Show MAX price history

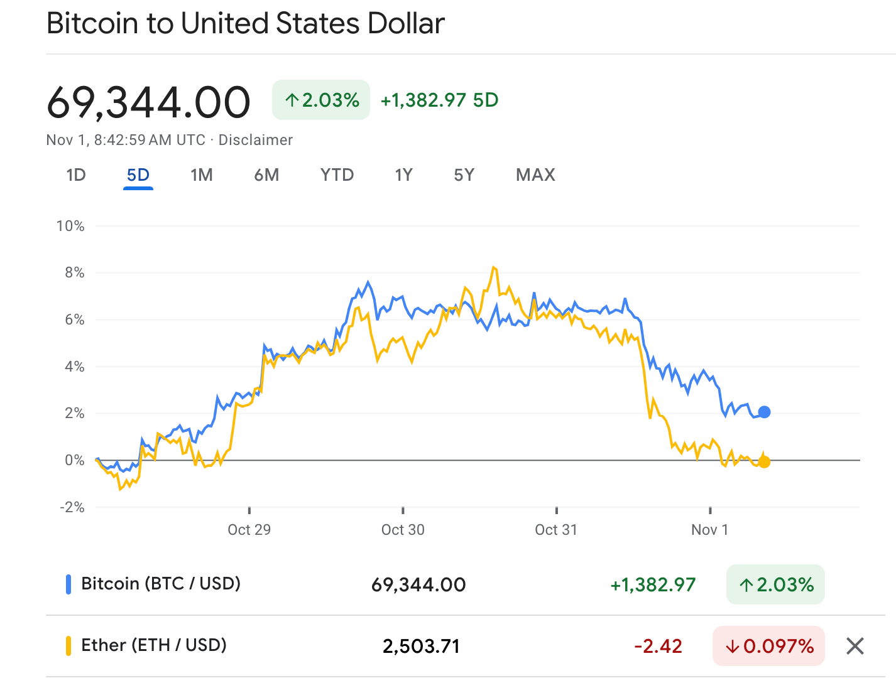535,175
